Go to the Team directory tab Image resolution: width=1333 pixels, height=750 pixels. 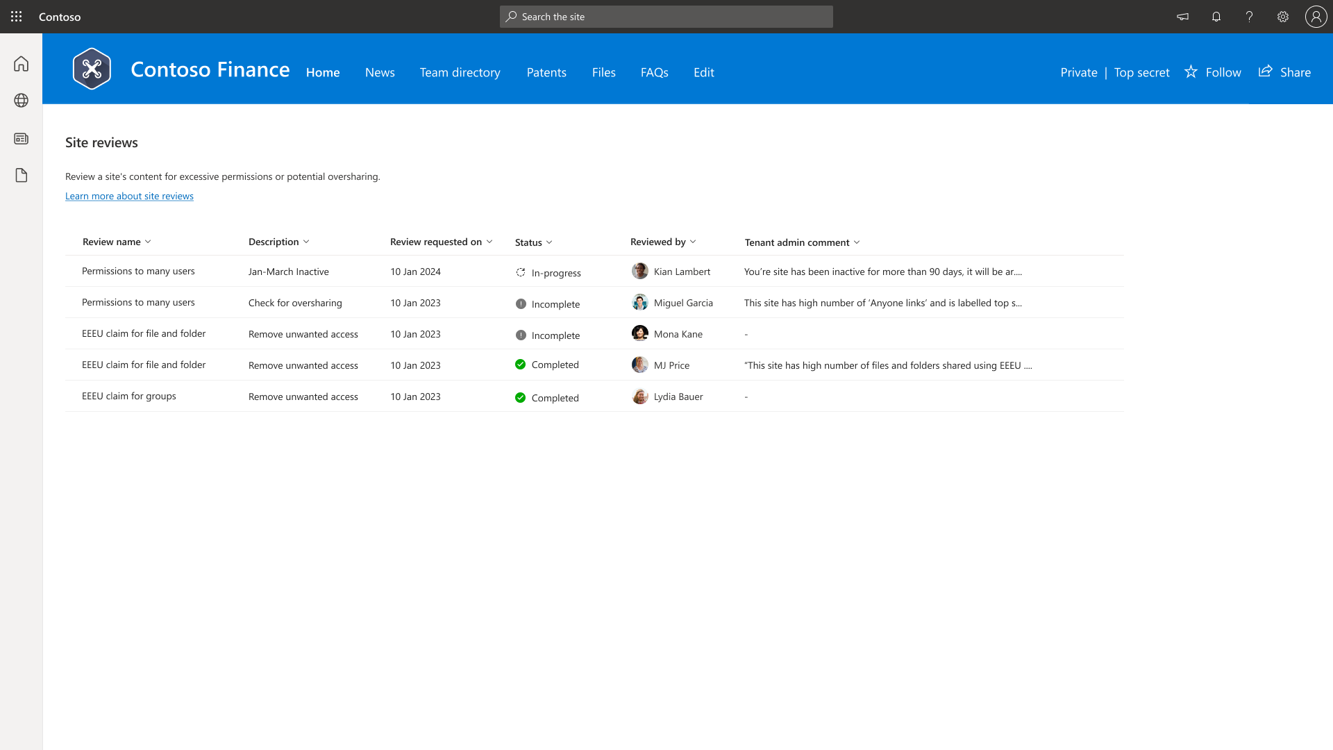tap(460, 72)
